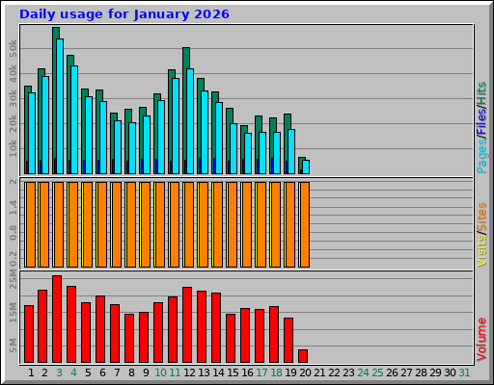Click the day 25 green axis label
Image resolution: width=494 pixels, height=385 pixels.
pos(377,372)
